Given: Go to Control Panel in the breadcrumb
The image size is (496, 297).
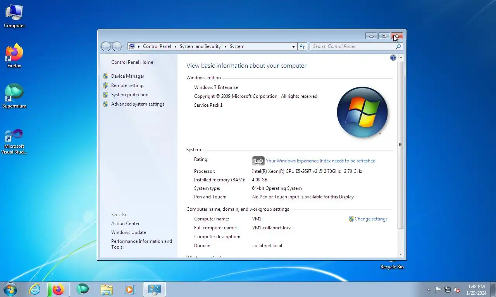Looking at the screenshot, I should (x=157, y=46).
